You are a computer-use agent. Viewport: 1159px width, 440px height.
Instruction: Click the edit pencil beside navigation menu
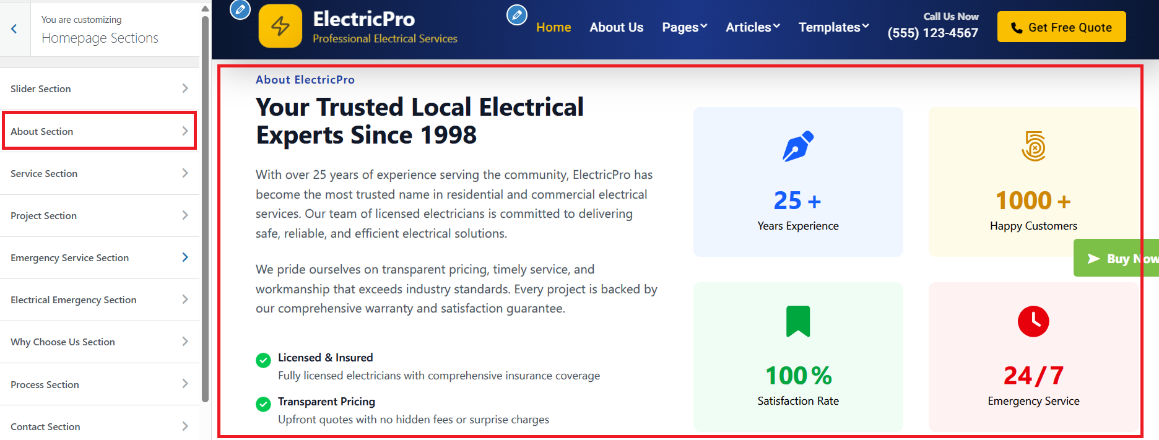pos(517,15)
